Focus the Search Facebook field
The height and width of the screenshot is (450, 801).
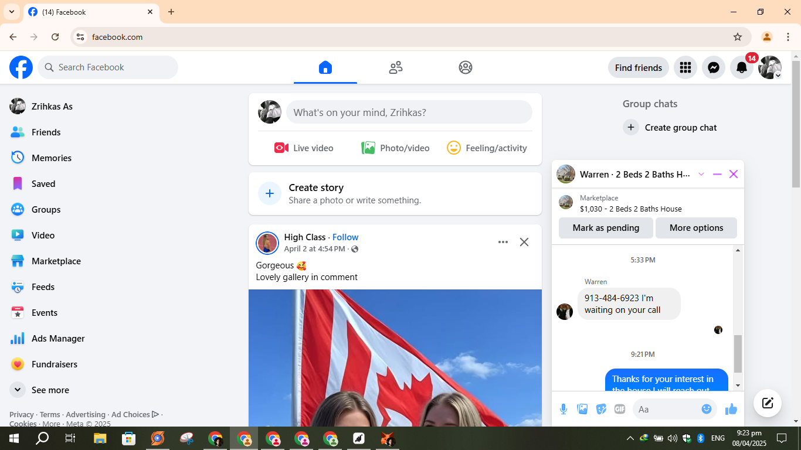click(108, 67)
